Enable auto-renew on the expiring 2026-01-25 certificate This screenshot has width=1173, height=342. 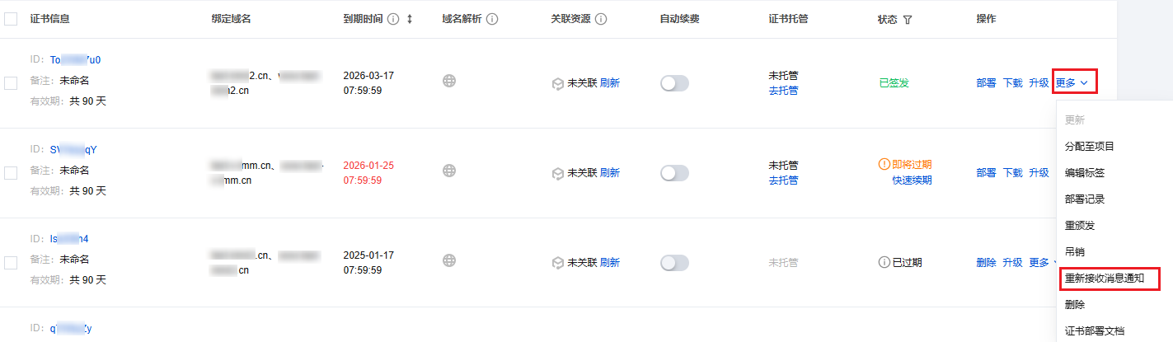click(x=674, y=173)
